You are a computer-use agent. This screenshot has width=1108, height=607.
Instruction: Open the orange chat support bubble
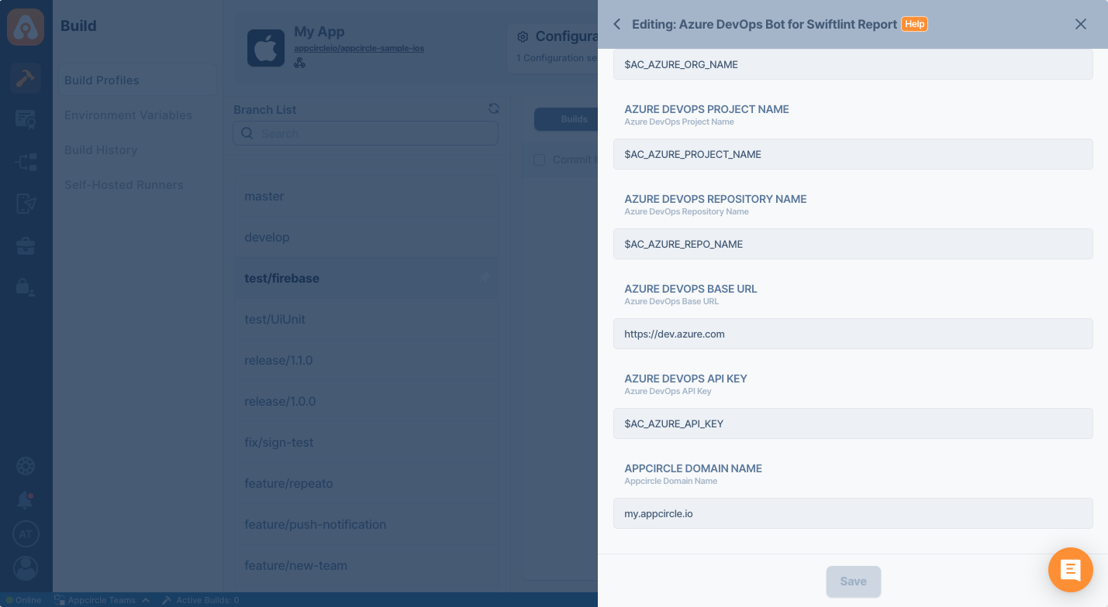1070,570
